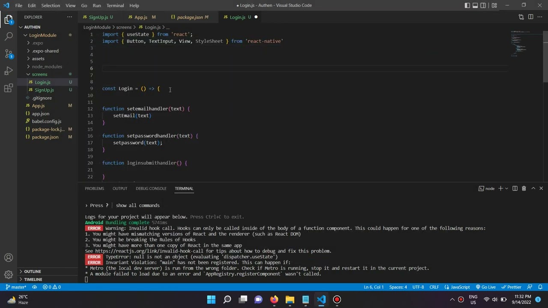Click Ln 6, Col 1 go-to-line
This screenshot has width=548, height=308.
[x=374, y=287]
